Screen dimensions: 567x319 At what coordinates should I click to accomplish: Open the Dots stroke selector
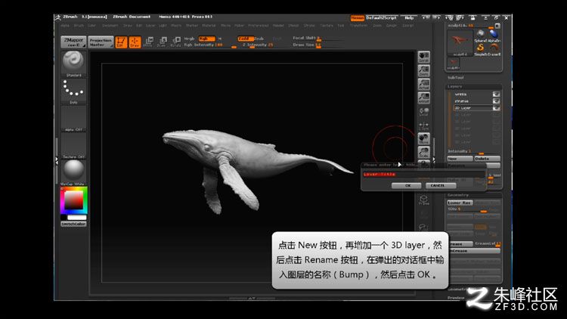tap(73, 91)
